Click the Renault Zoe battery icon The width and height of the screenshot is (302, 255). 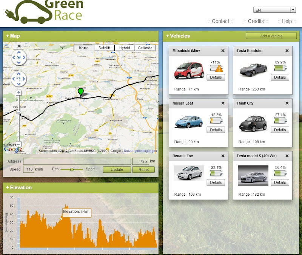[216, 173]
